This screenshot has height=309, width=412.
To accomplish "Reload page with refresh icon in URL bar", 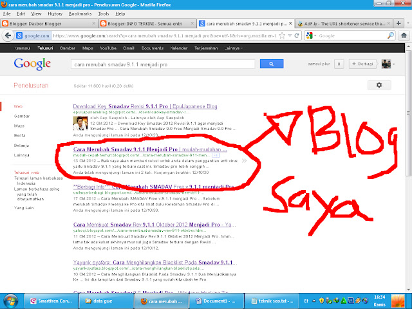I will (x=297, y=35).
